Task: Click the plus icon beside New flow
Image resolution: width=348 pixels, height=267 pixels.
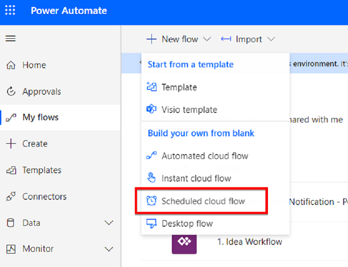Action: 151,39
